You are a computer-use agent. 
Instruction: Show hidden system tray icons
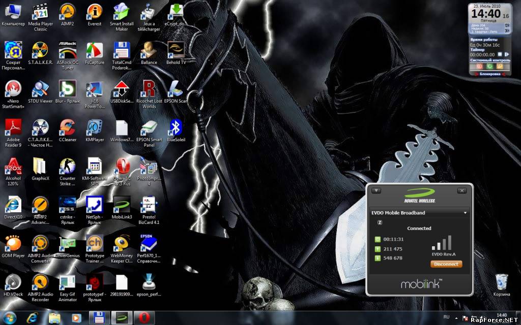coord(456,318)
